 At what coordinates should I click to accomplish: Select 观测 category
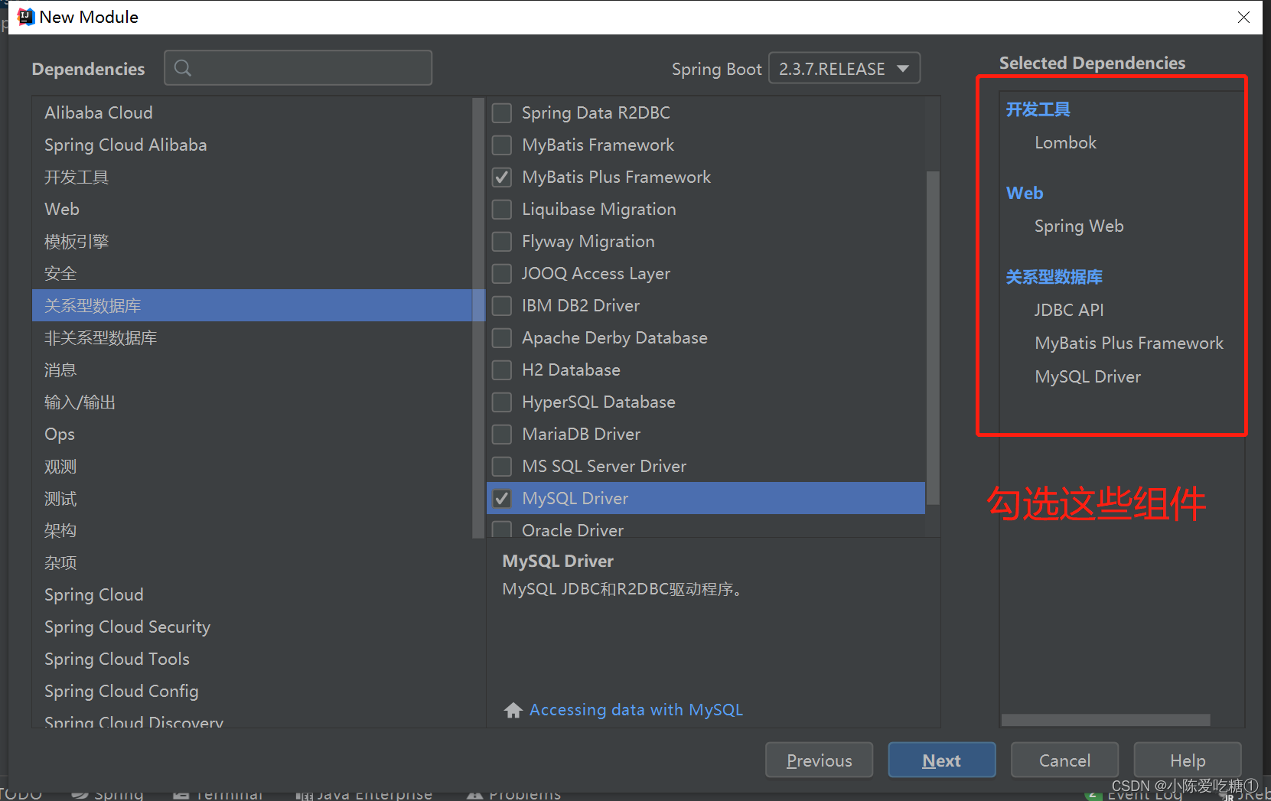point(253,466)
